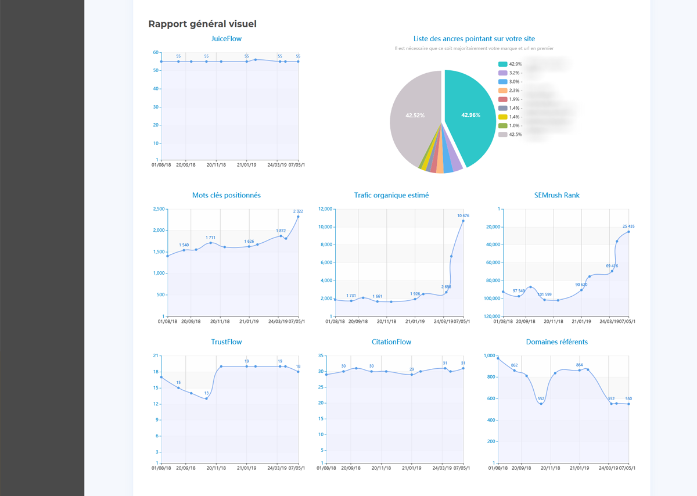
Task: Select the '1 661' data label
Action: pyautogui.click(x=378, y=296)
